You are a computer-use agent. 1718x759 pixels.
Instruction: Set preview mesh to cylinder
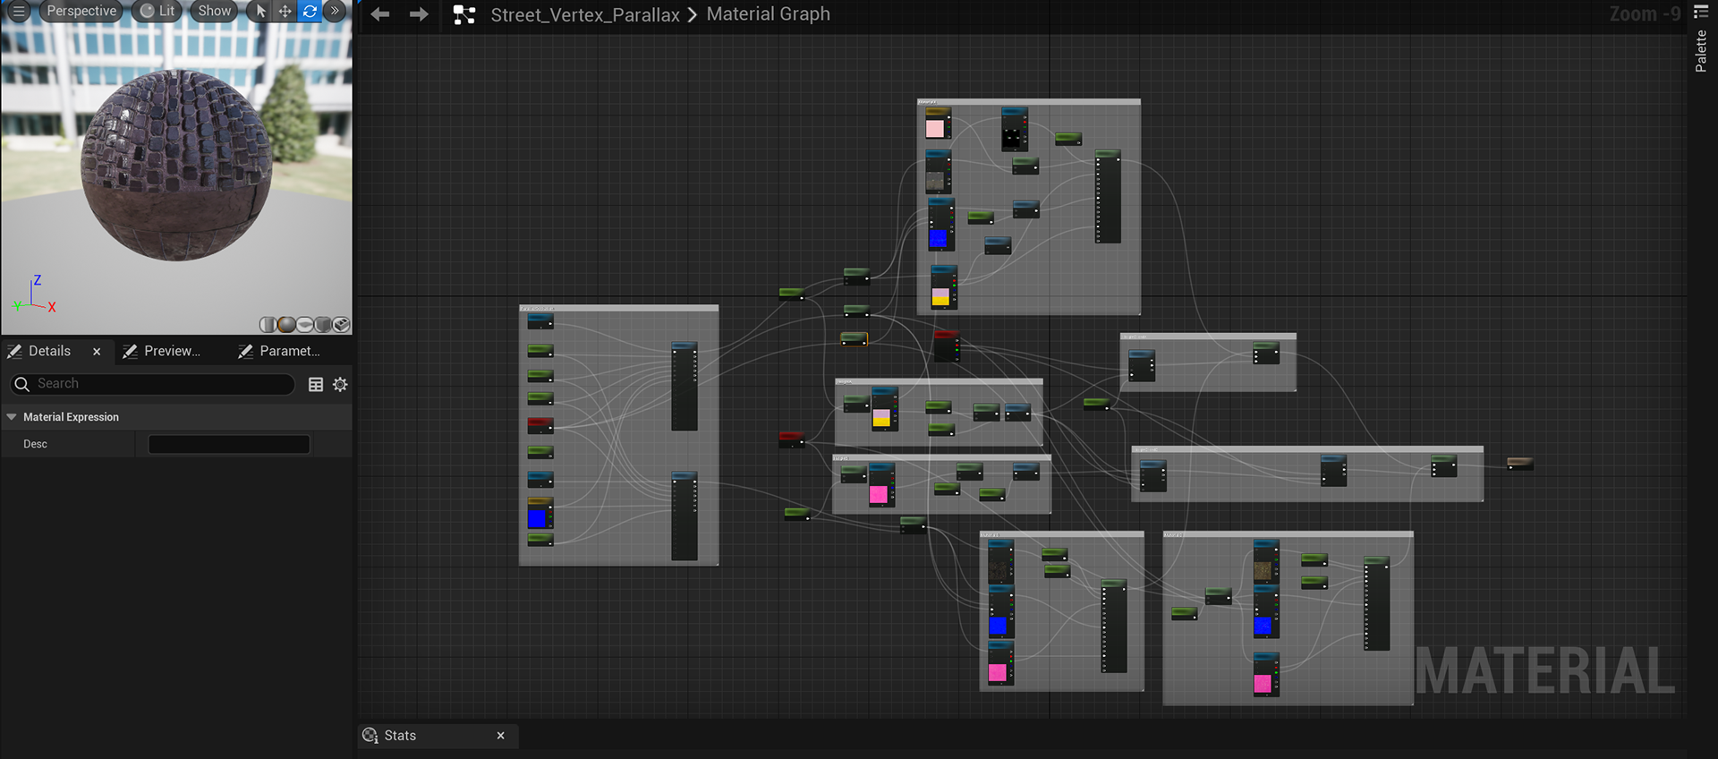pyautogui.click(x=268, y=324)
